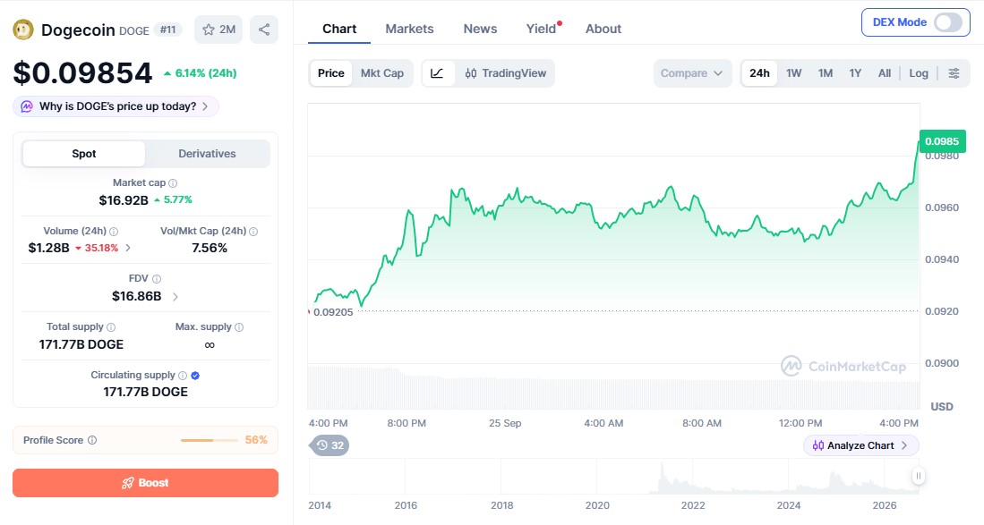Click the AI icon beside price question
Image resolution: width=984 pixels, height=525 pixels.
pos(27,106)
